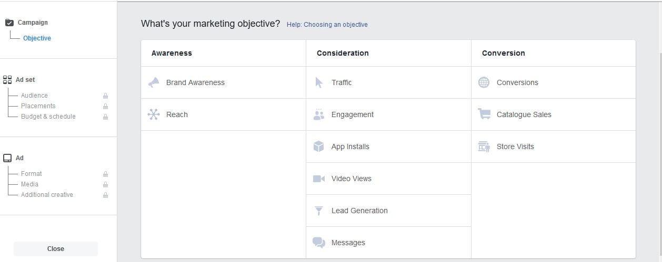
Task: Click the App Installs box icon
Action: point(319,146)
